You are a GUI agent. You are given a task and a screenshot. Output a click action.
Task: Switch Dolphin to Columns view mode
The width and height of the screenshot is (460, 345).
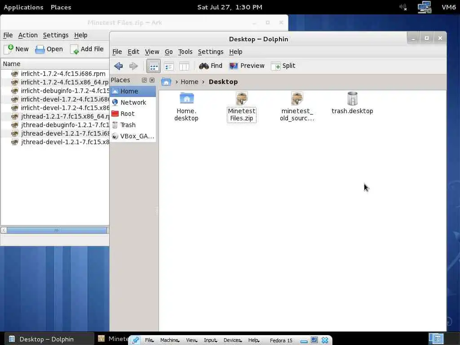pos(184,66)
